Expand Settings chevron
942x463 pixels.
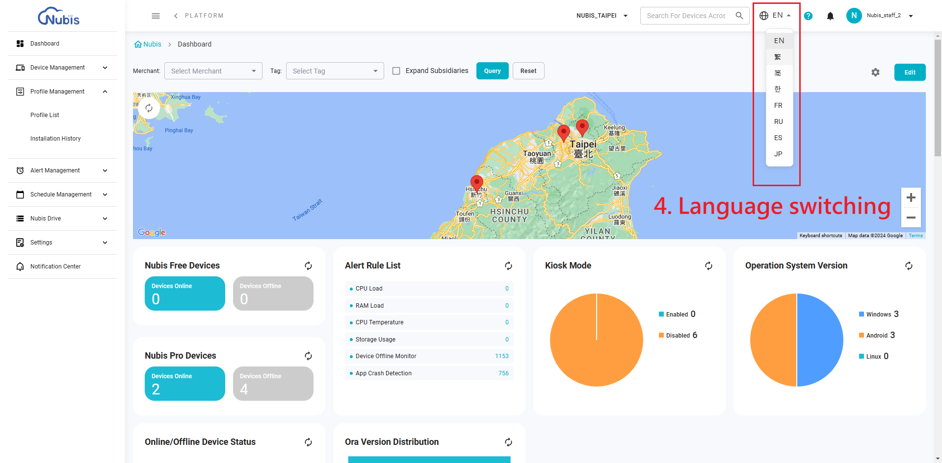click(x=105, y=243)
